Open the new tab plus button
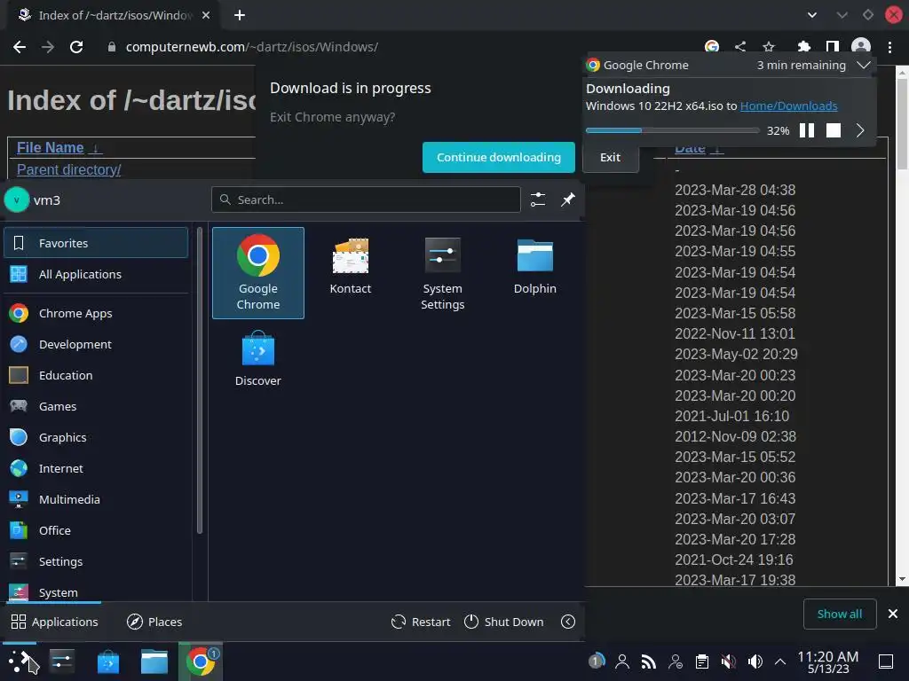 240,15
